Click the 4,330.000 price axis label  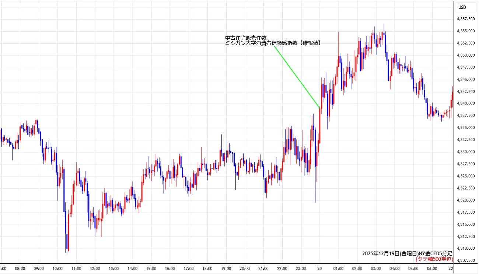[465, 152]
